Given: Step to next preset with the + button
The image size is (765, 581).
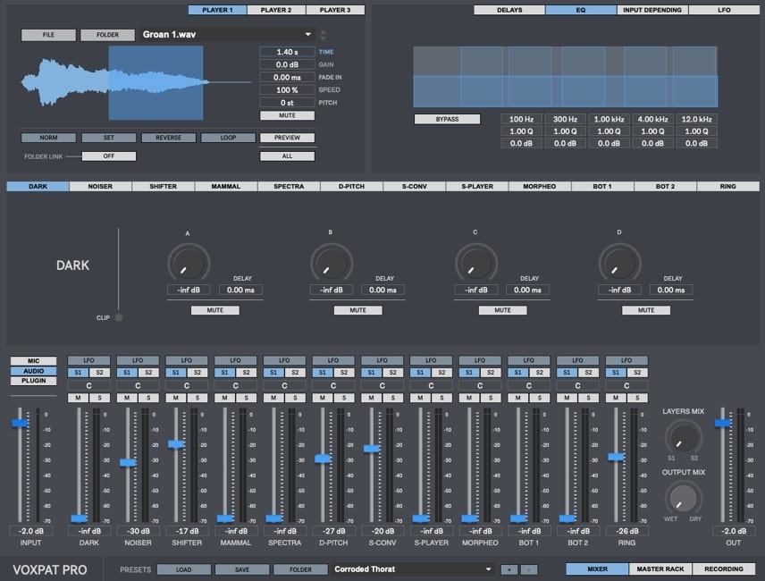Looking at the screenshot, I should coord(509,568).
